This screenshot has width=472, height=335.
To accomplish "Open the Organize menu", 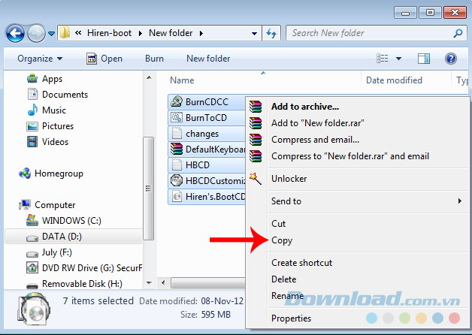I will point(40,59).
